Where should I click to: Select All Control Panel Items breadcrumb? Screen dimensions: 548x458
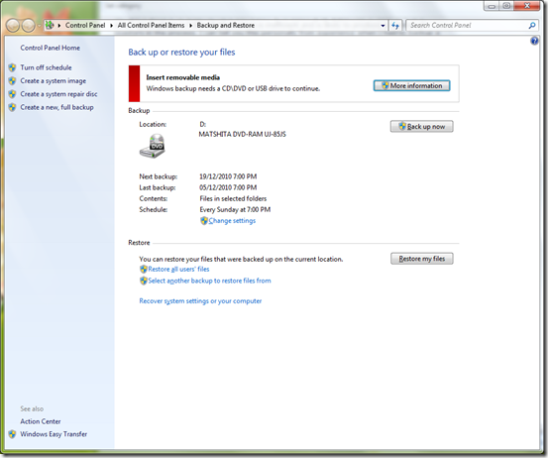[x=151, y=25]
